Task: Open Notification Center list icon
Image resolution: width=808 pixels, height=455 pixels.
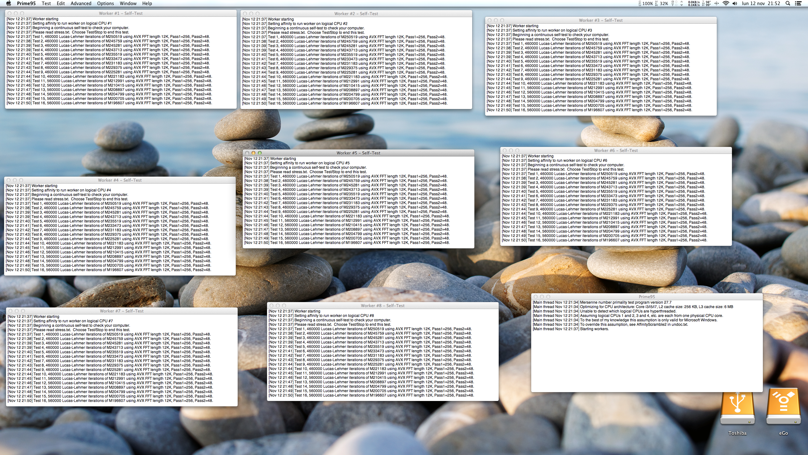Action: click(798, 3)
